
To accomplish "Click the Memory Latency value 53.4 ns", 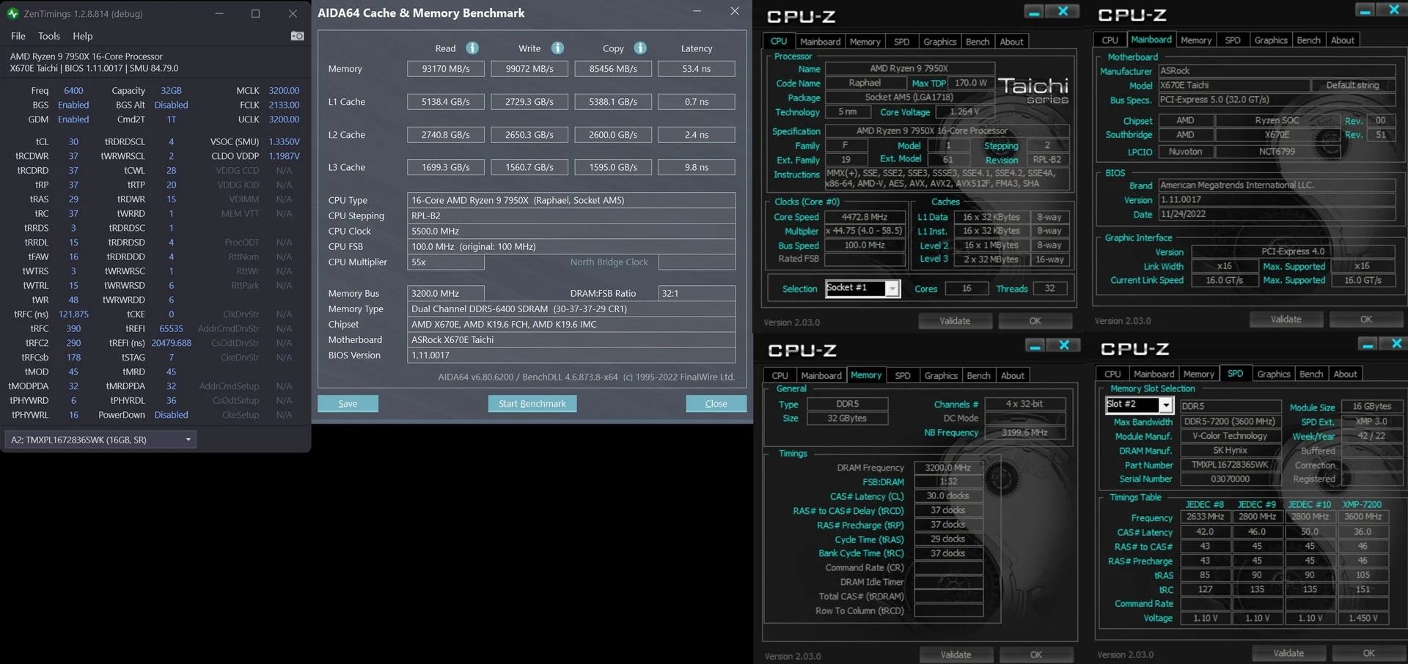I will (697, 69).
